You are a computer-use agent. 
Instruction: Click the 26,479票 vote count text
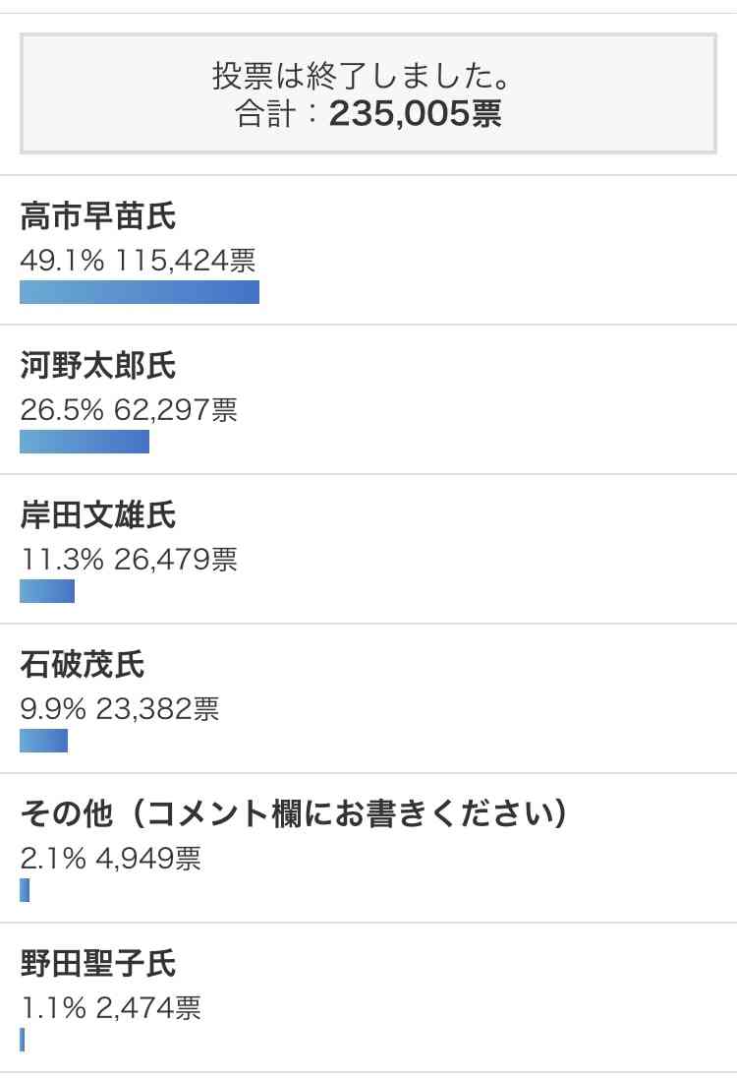tap(176, 560)
